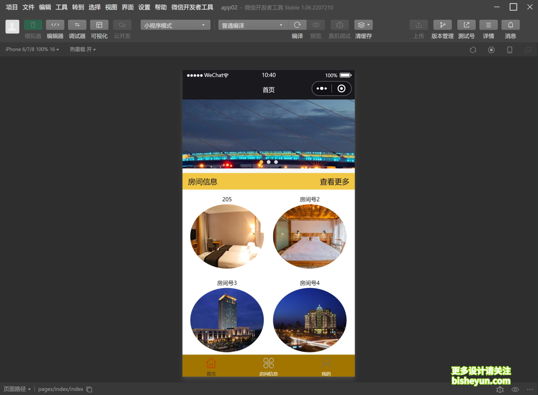
Task: Open the version management icon
Action: (442, 25)
